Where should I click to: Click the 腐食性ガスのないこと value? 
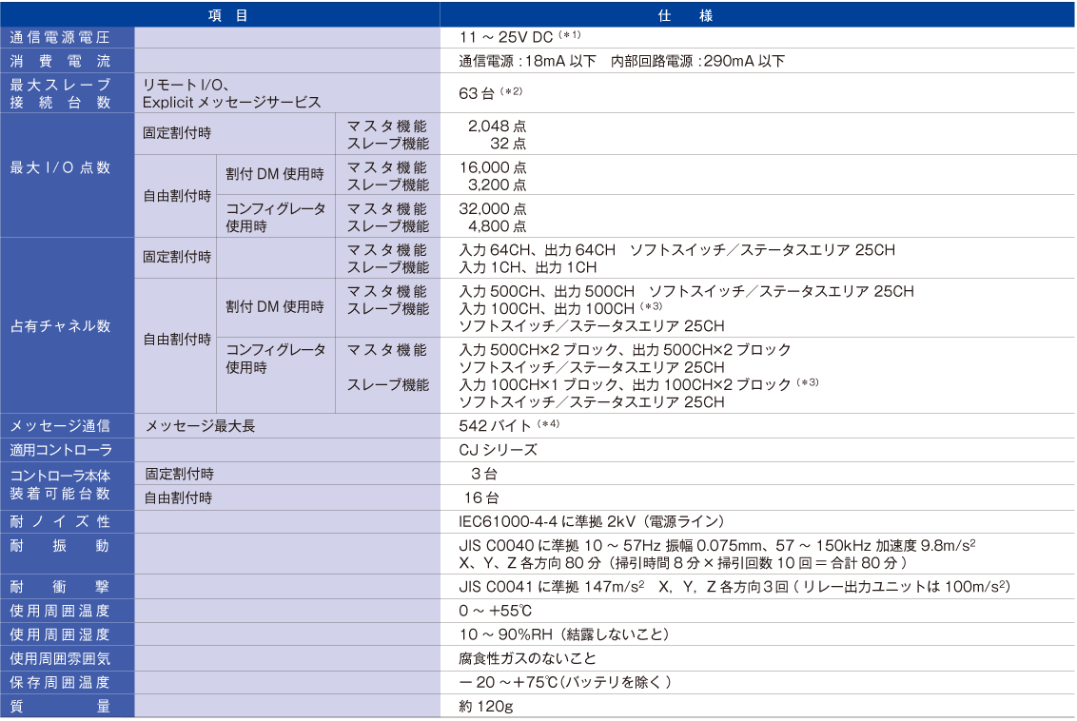pos(527,658)
